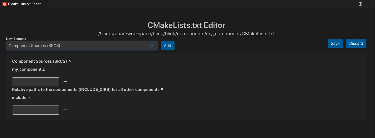Click the blue chevron arrow on the New Element combo box

pos(152,46)
